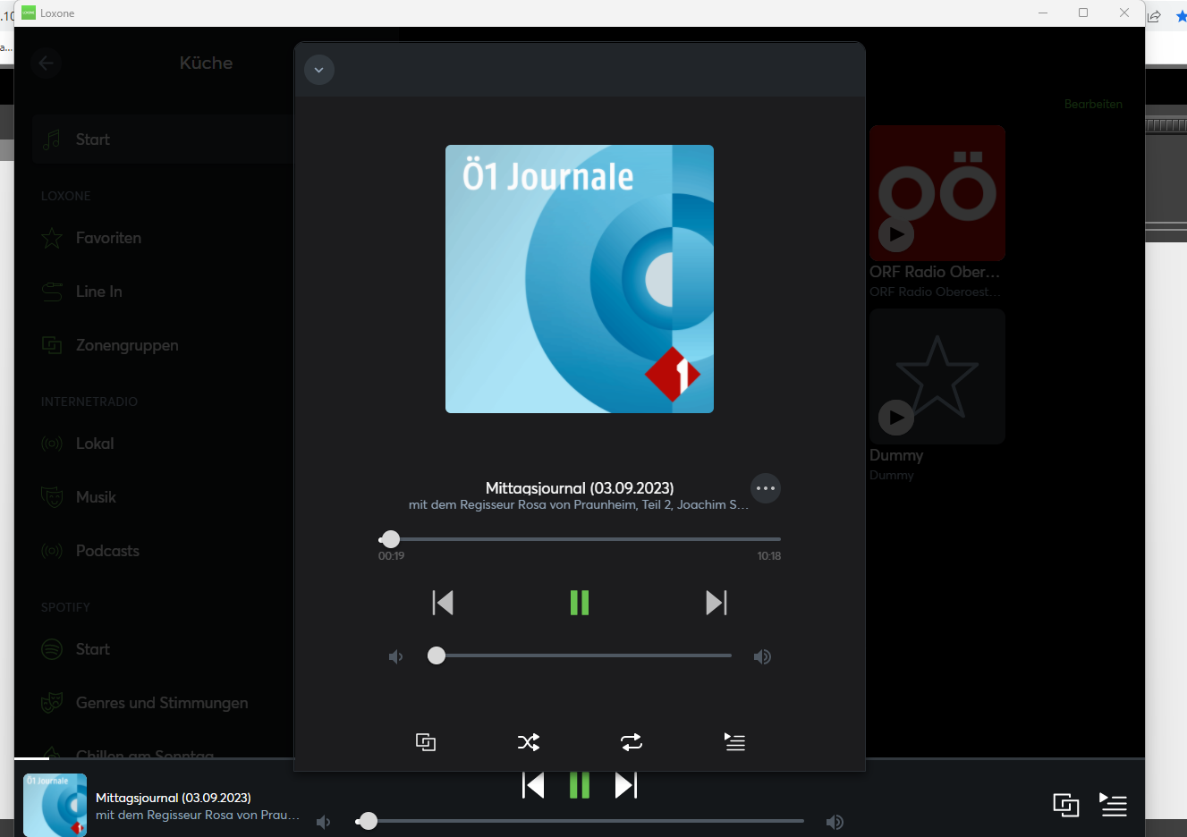Viewport: 1187px width, 837px height.
Task: Open the three-dots menu beside Mittagsjournal title
Action: point(766,488)
